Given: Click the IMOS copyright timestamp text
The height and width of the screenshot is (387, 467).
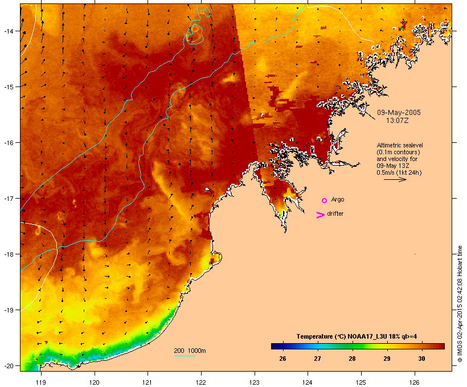Looking at the screenshot, I should (x=460, y=304).
